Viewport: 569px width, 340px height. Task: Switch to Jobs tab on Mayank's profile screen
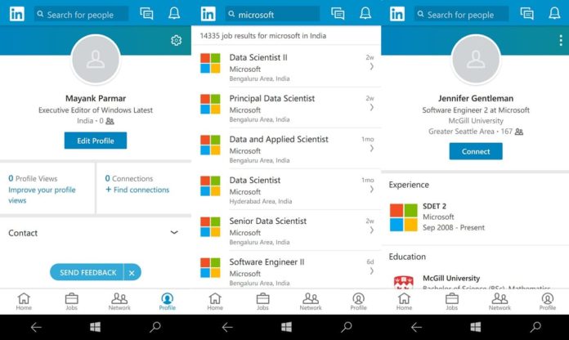[71, 302]
